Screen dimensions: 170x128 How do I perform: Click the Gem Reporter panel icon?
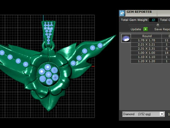pos(122,13)
